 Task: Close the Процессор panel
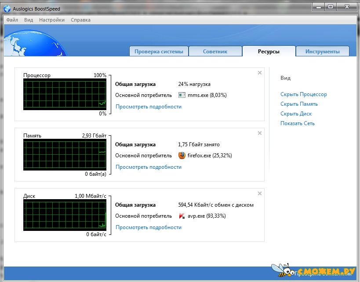tap(260, 73)
